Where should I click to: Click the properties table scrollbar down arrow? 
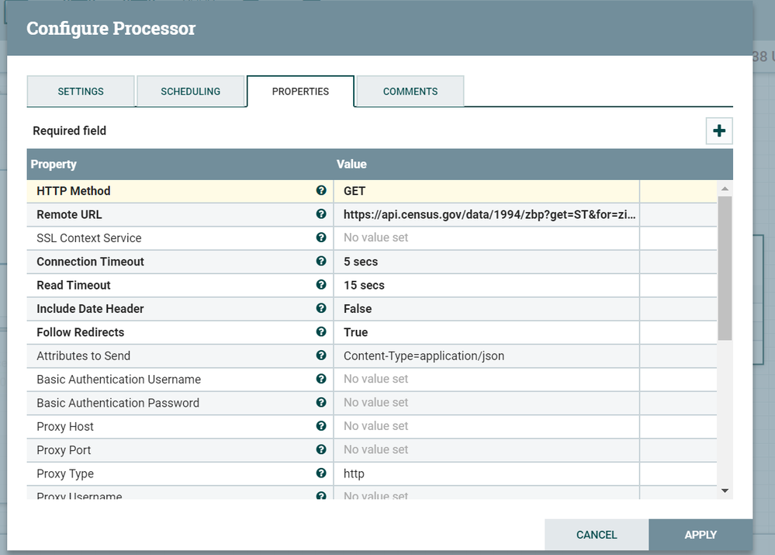click(725, 491)
